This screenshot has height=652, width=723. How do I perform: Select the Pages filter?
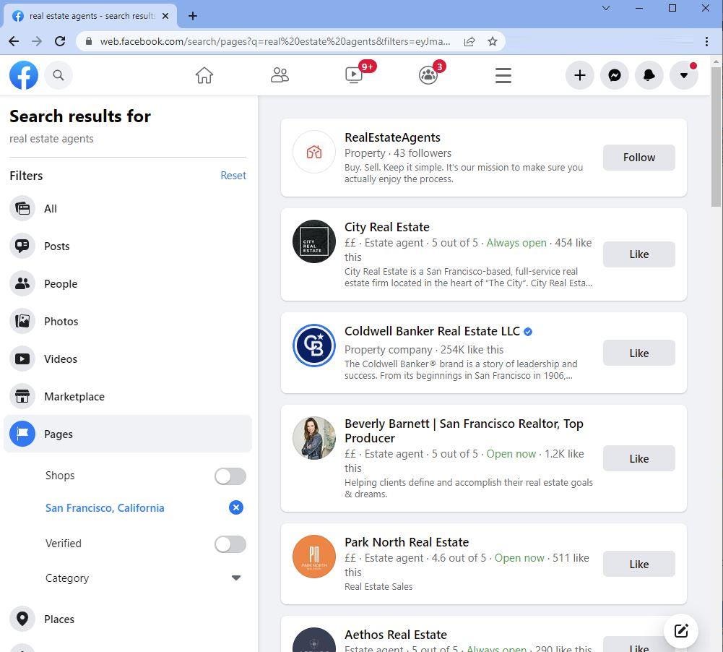(128, 434)
